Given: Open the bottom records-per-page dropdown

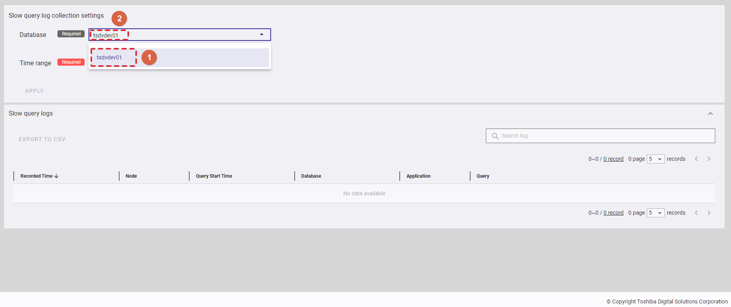Looking at the screenshot, I should (x=655, y=213).
